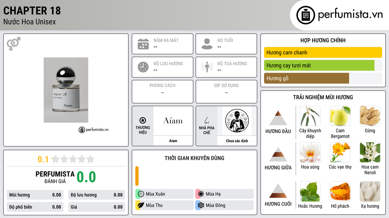Select the Mùa Đông season button
Screen dimensions: 389x218
pos(225,205)
